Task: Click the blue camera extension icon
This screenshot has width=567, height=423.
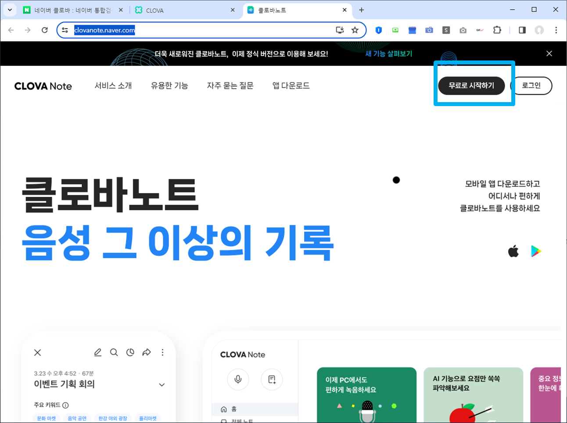Action: [x=429, y=30]
